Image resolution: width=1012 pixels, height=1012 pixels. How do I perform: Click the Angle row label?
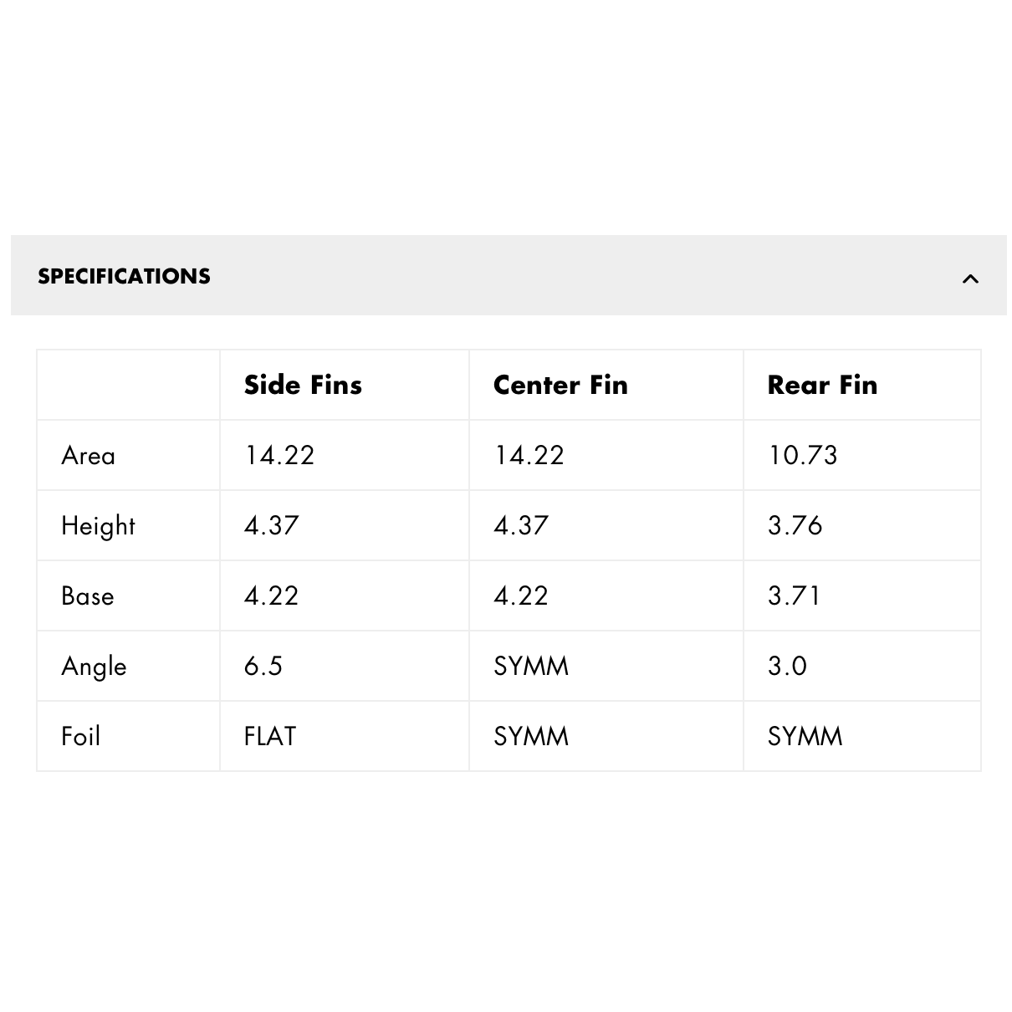point(94,667)
